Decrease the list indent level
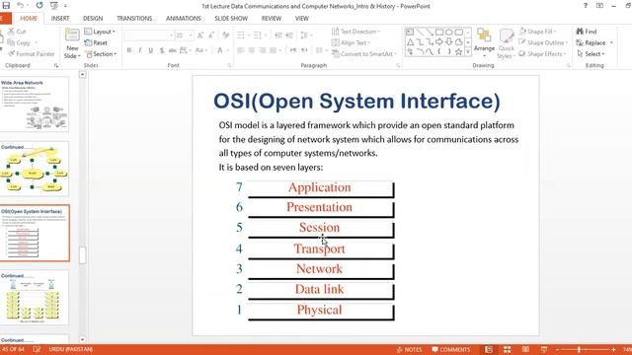The height and width of the screenshot is (355, 632). 278,35
